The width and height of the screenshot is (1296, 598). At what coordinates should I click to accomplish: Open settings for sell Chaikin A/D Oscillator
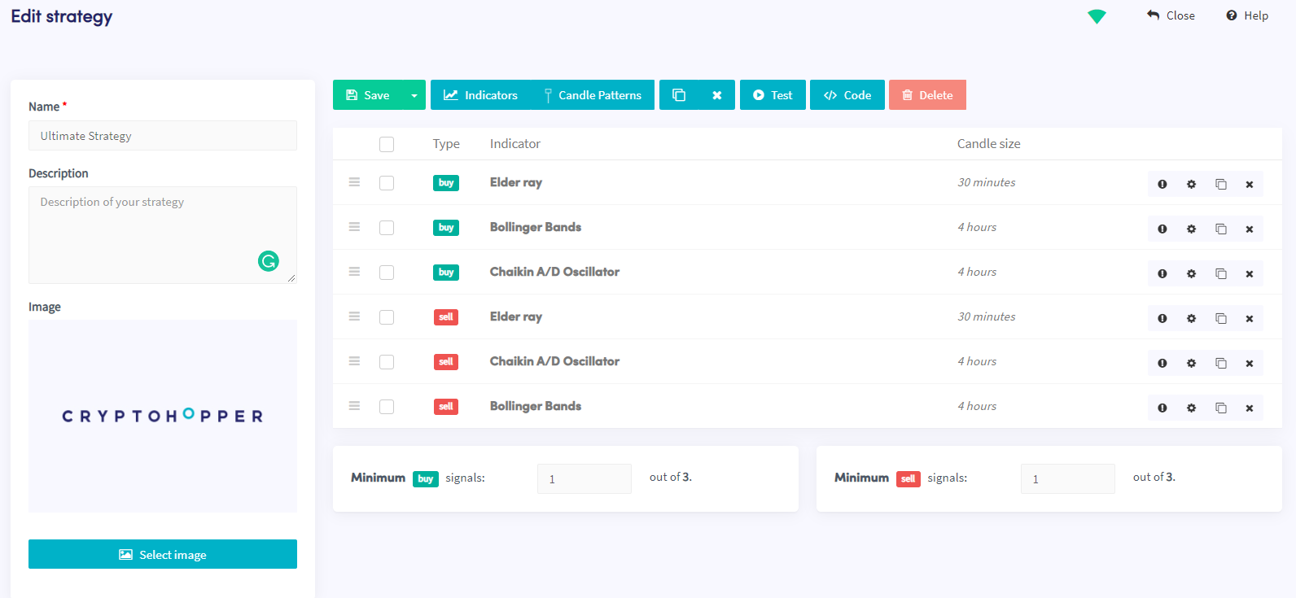[1191, 363]
